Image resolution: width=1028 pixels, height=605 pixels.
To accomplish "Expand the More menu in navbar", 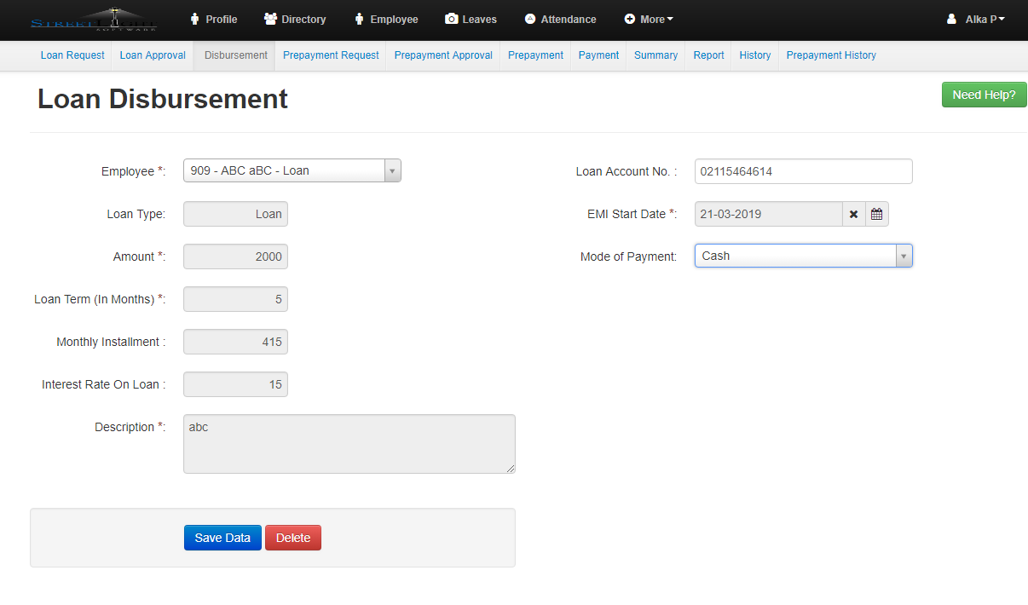I will [649, 19].
